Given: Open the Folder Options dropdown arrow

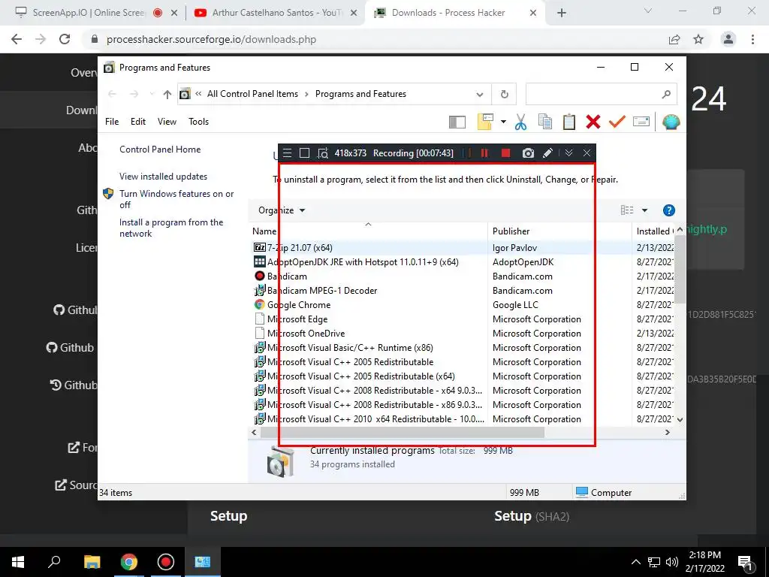Looking at the screenshot, I should (503, 122).
